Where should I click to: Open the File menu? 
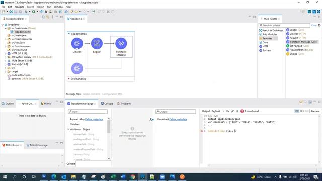pyautogui.click(x=3, y=7)
